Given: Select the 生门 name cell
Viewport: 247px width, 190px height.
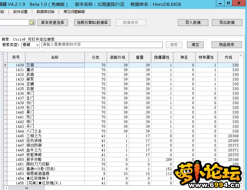Looking at the screenshot, I should point(55,98).
